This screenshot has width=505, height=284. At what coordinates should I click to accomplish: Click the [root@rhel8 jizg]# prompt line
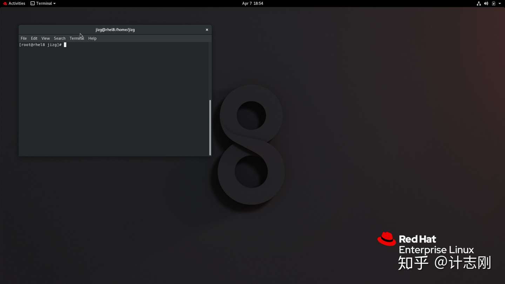41,45
